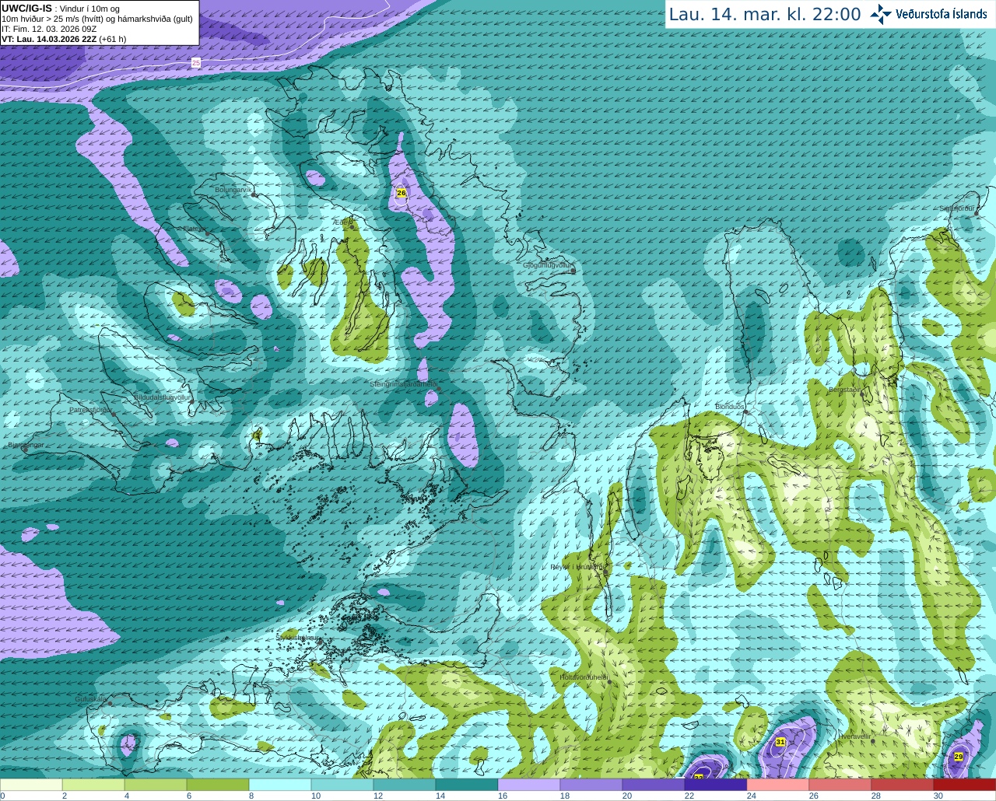Select the 4–6 m/s green legend swatch
The height and width of the screenshot is (801, 996).
tap(156, 785)
